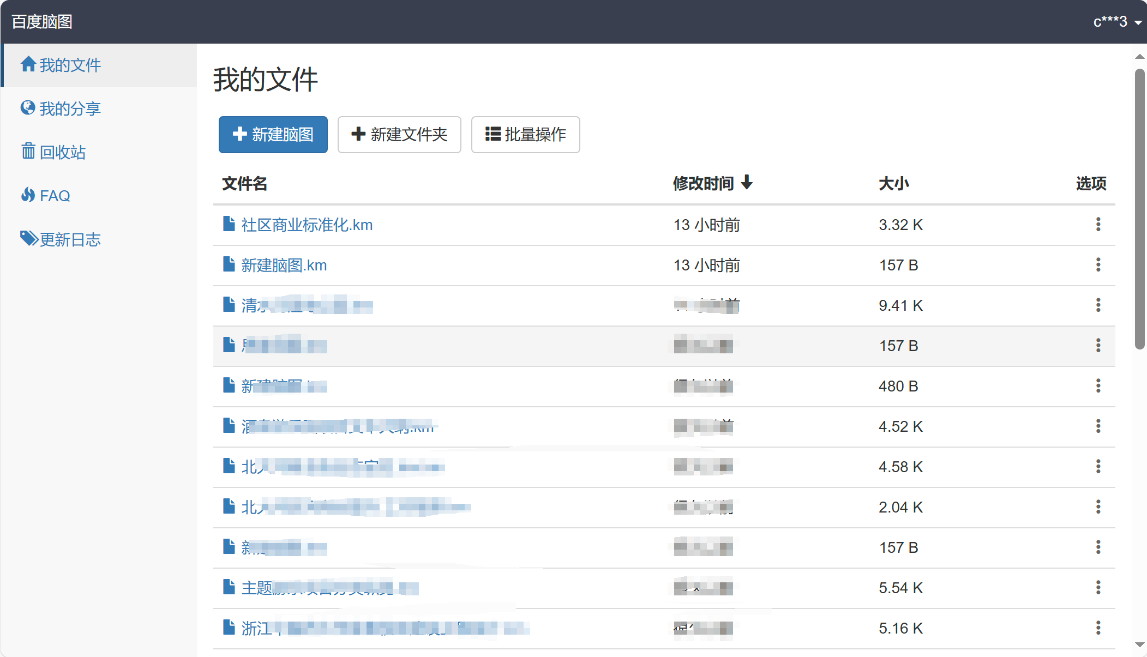
Task: Toggle the 修改时间 sort order arrow
Action: click(748, 183)
